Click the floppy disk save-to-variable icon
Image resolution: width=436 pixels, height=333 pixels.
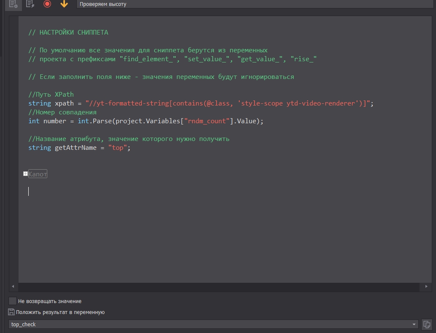point(11,312)
